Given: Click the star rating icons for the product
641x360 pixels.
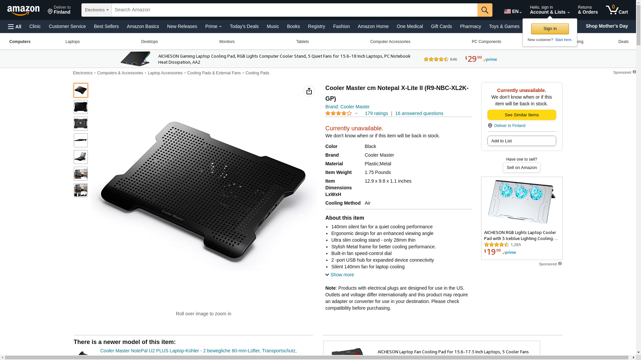Looking at the screenshot, I should (338, 114).
